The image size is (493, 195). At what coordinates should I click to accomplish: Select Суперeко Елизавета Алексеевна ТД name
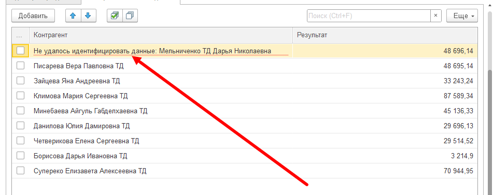click(90, 171)
